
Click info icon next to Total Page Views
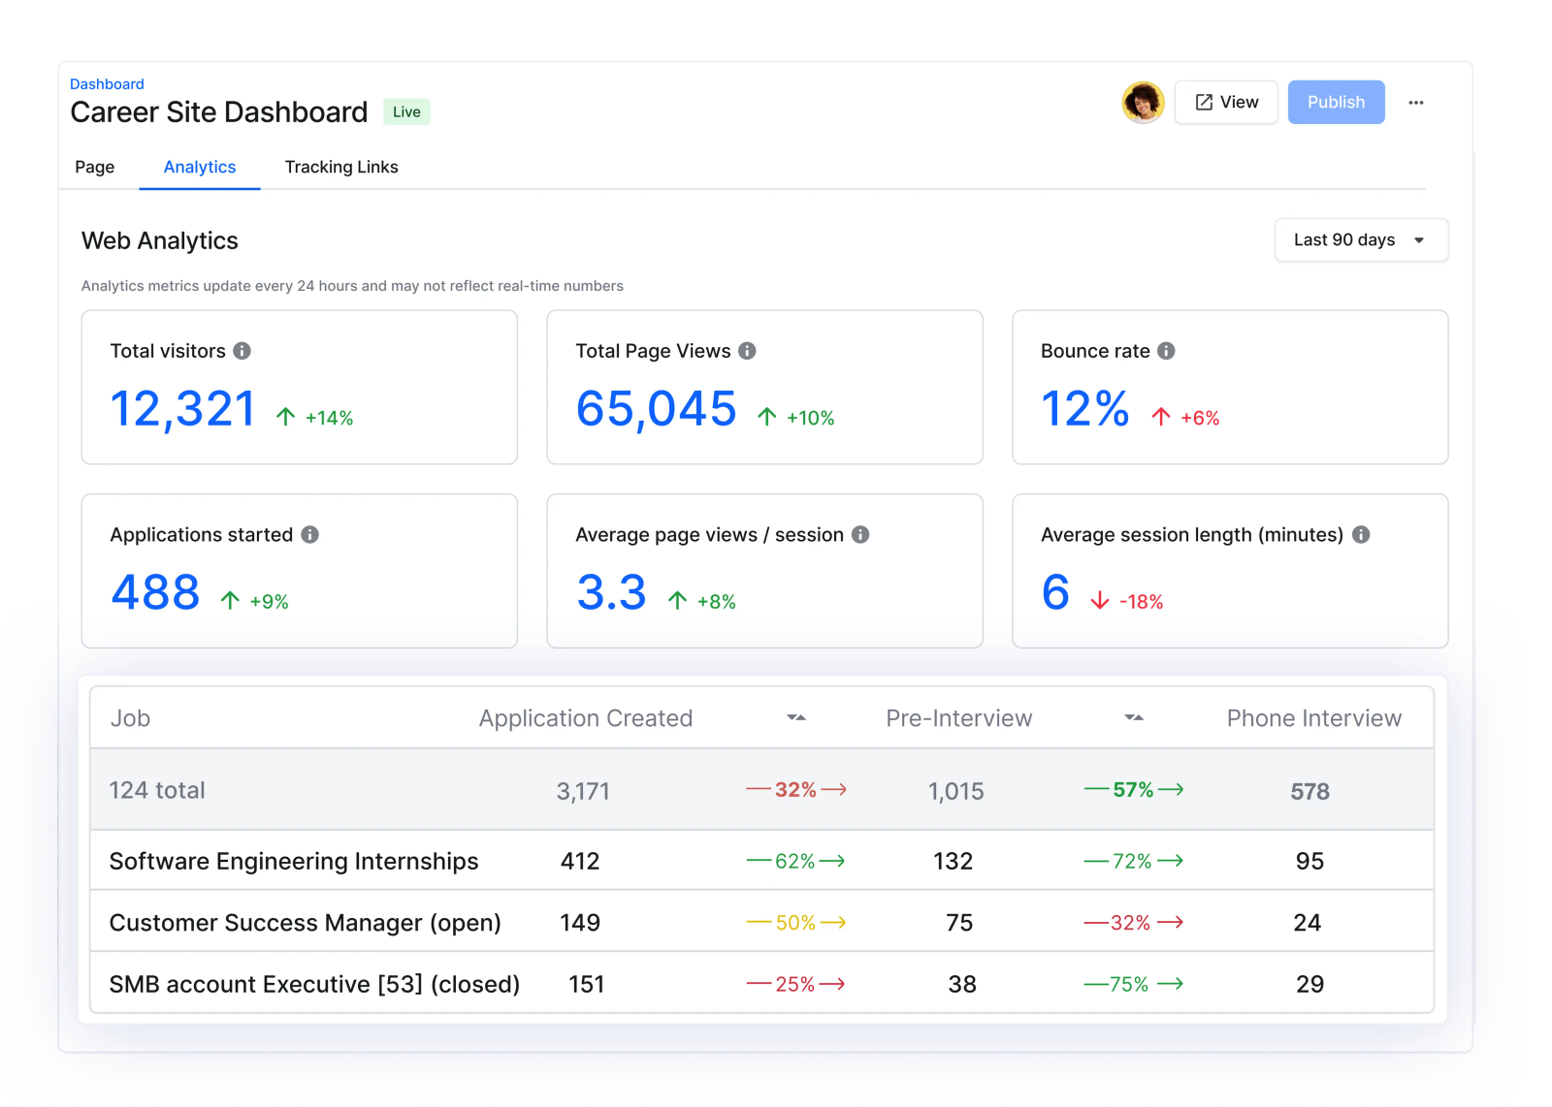(747, 351)
